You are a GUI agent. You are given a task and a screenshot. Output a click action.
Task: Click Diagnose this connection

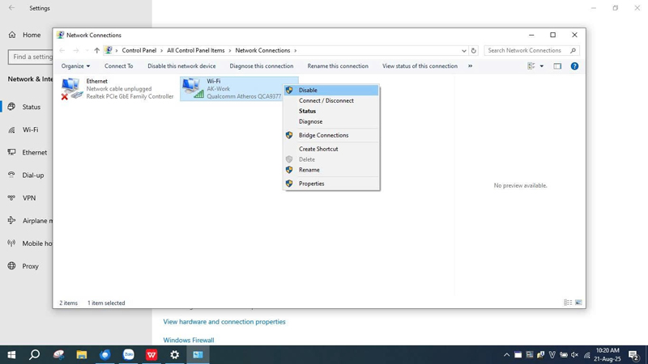click(261, 66)
